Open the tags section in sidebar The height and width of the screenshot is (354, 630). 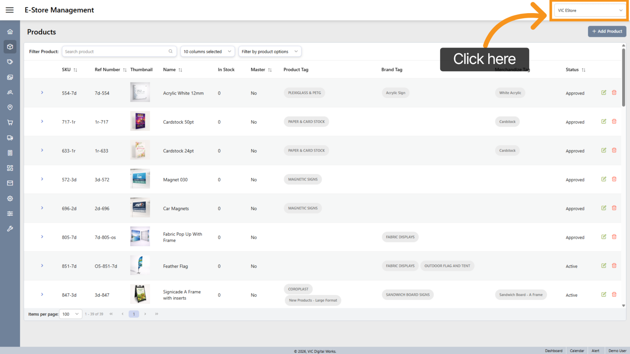[x=10, y=62]
